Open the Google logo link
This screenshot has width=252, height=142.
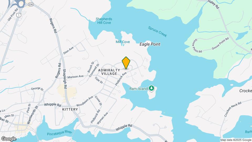click(9, 139)
